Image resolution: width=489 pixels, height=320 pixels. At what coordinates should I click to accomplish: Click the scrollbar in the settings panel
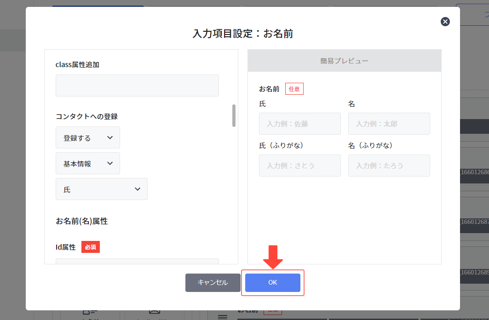(235, 115)
